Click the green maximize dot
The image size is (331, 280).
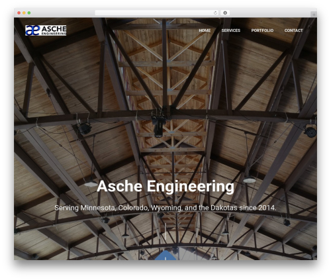(29, 13)
